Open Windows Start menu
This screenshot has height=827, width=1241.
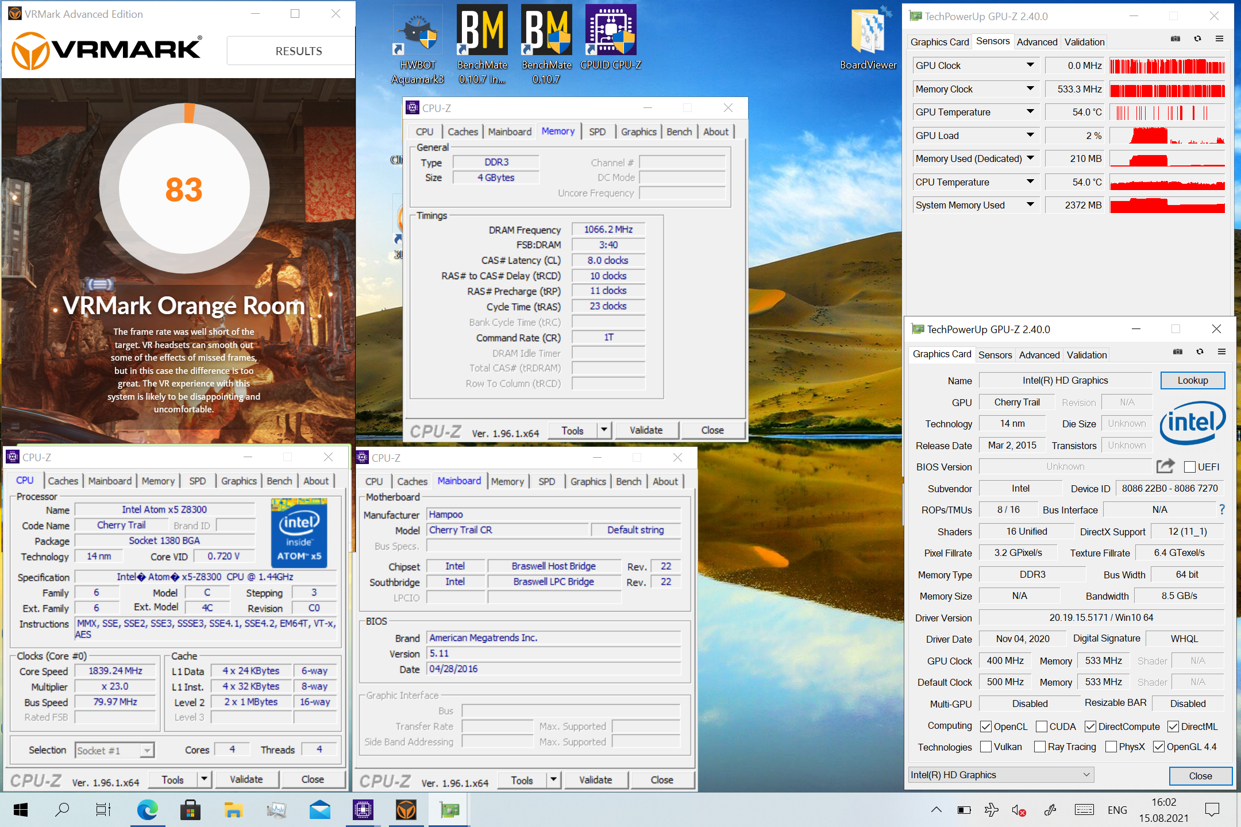pyautogui.click(x=21, y=810)
